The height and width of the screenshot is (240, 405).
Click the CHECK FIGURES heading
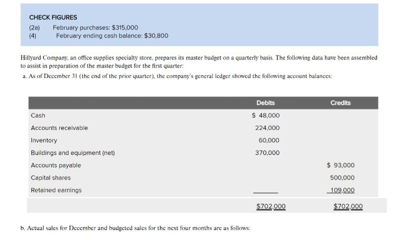pos(53,17)
